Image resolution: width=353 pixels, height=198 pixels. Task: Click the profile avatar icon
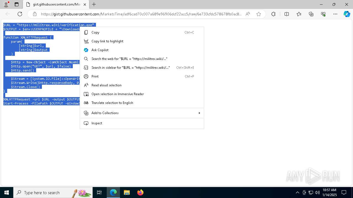(6, 4)
